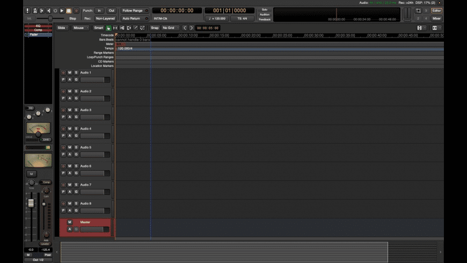The image size is (467, 263).
Task: Click Punch In button
Action: pyautogui.click(x=99, y=11)
